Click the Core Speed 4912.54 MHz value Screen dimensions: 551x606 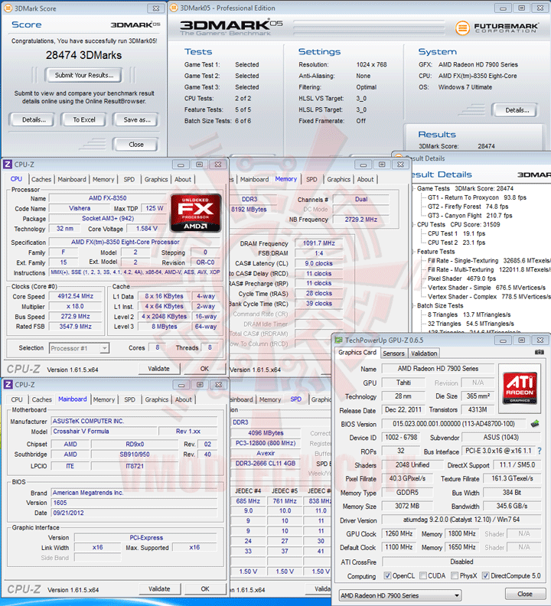(76, 296)
